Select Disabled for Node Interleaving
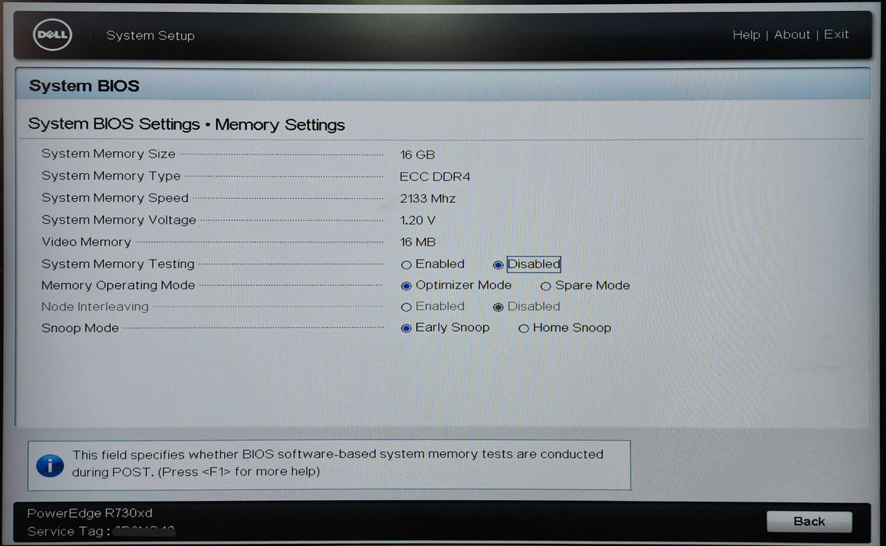The width and height of the screenshot is (886, 546). [x=498, y=307]
